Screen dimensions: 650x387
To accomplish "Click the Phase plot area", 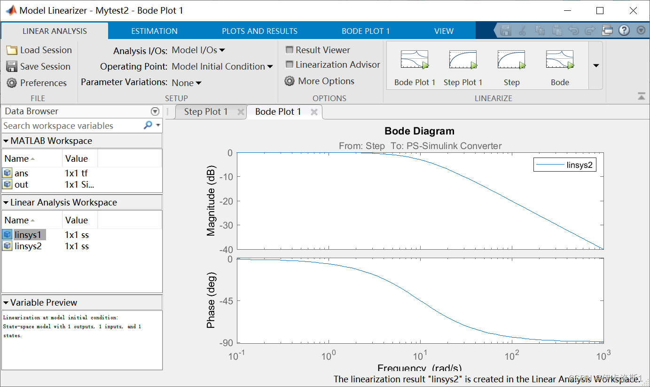I will click(420, 301).
